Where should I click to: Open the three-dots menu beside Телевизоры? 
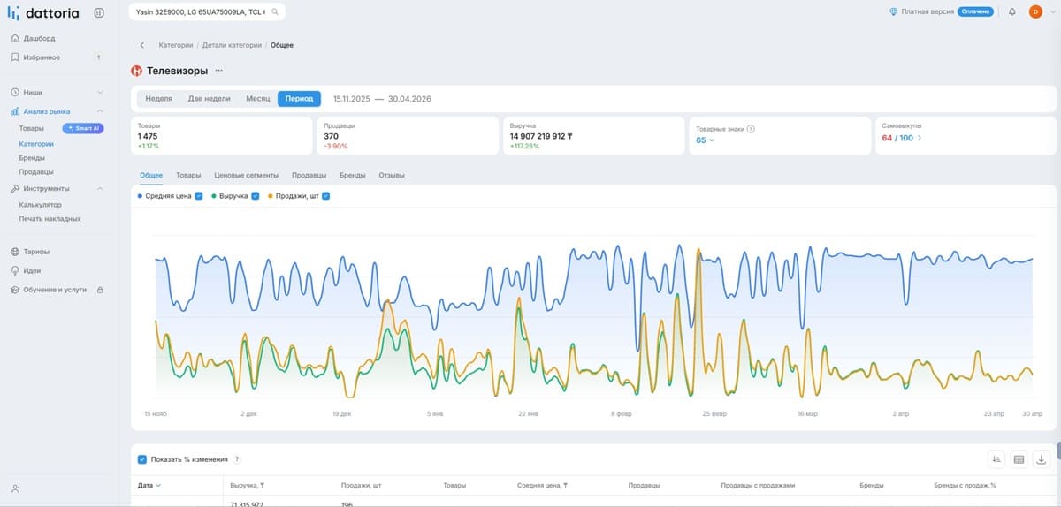coord(219,71)
